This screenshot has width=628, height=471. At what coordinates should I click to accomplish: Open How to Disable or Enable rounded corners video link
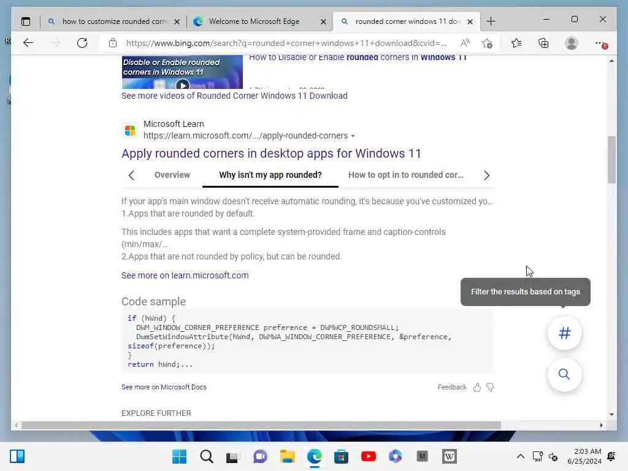[358, 58]
